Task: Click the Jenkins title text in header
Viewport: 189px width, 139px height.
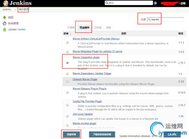Action: tap(20, 3)
